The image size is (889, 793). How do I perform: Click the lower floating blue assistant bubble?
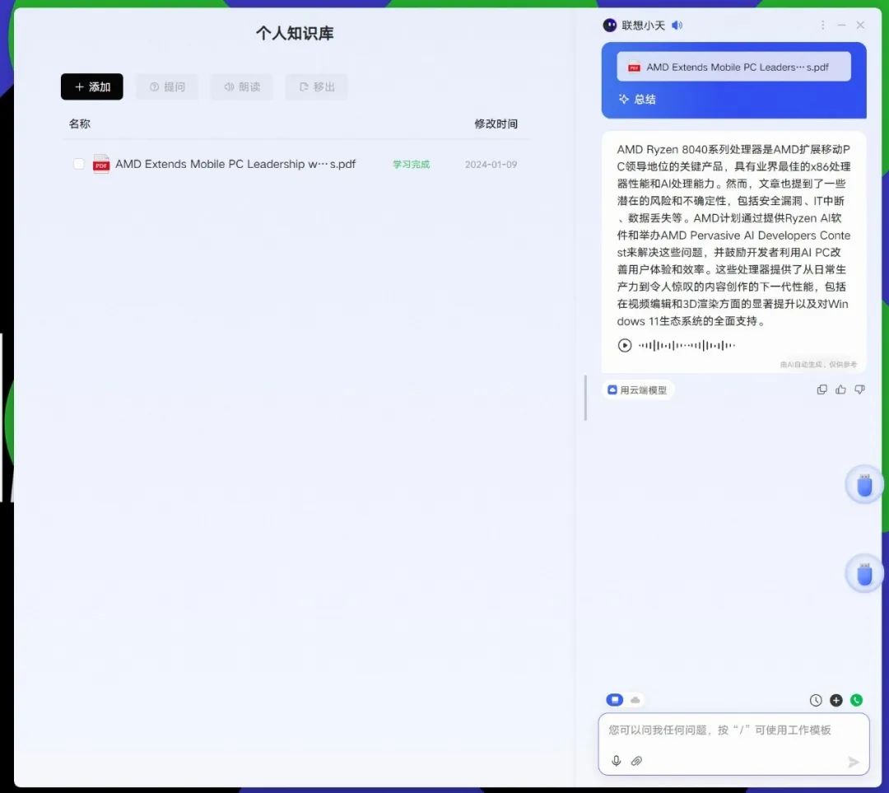[864, 573]
